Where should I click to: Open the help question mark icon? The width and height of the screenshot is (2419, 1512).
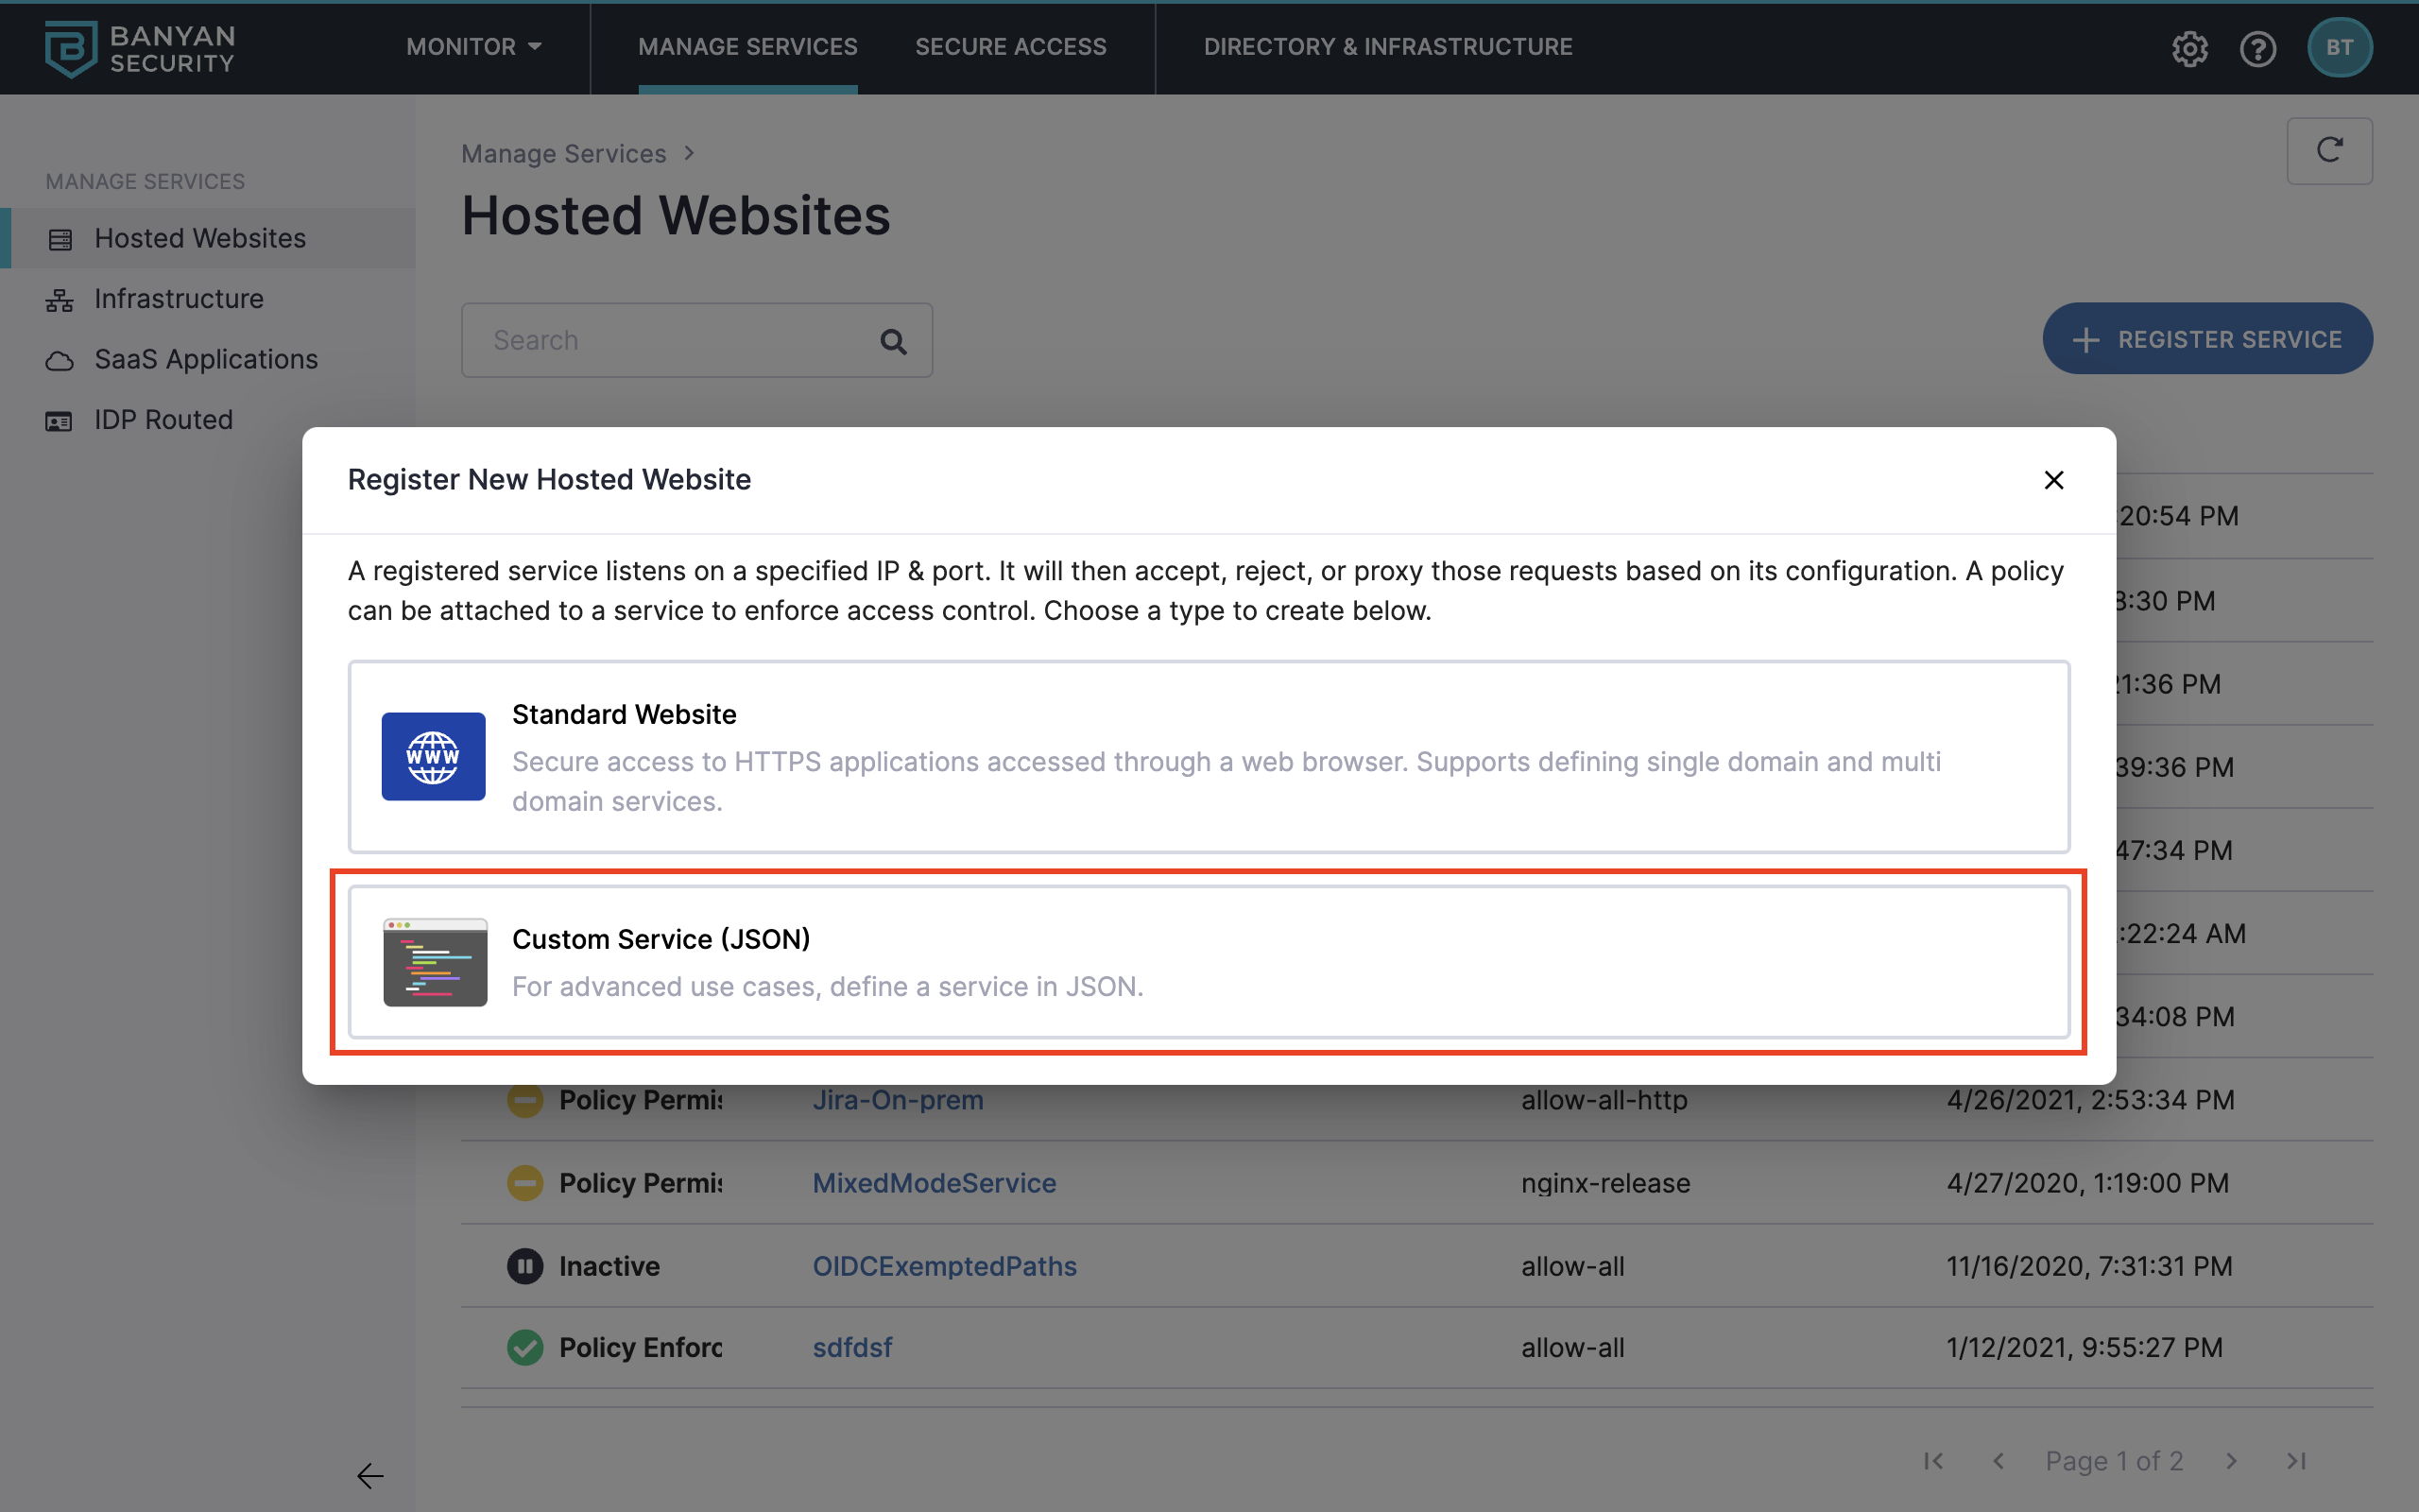pos(2257,48)
